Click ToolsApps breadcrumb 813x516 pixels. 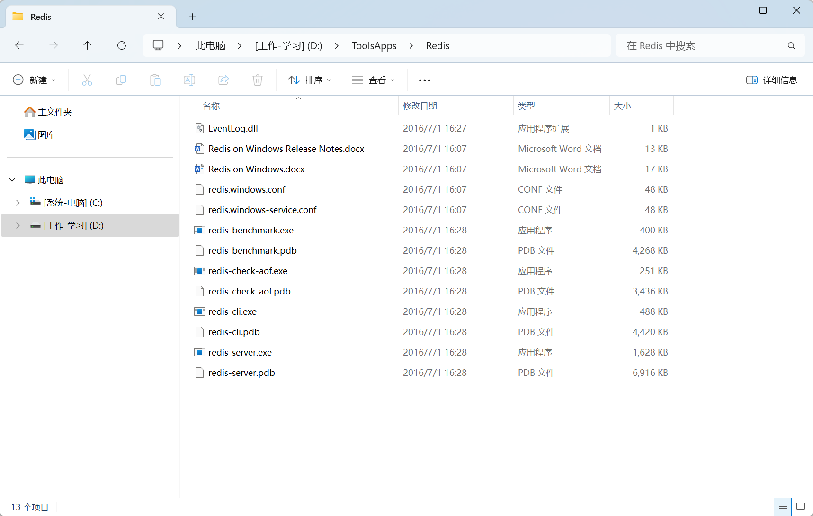coord(374,46)
